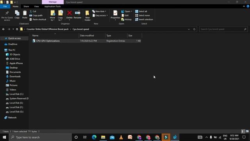Image resolution: width=250 pixels, height=141 pixels.
Task: Launch Microsoft Edge from taskbar
Action: pos(94,137)
